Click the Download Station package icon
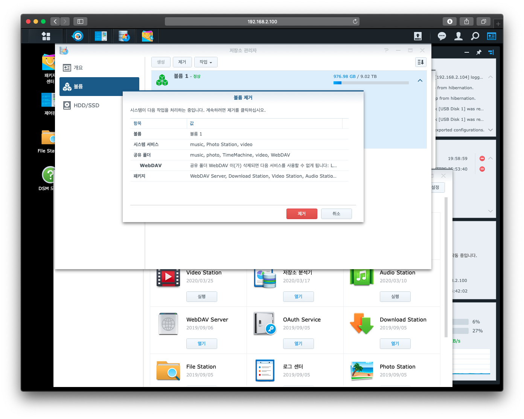524x419 pixels. coord(362,324)
